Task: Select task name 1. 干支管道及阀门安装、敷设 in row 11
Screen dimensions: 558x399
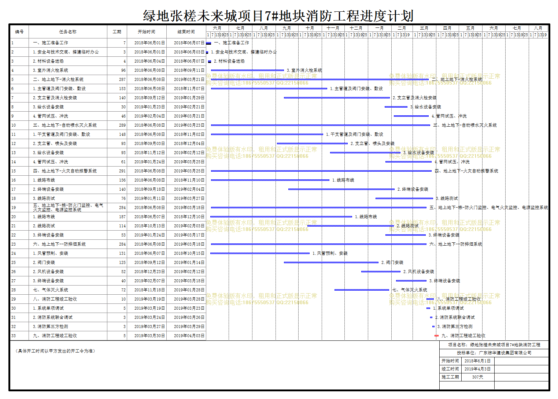Action: point(62,134)
